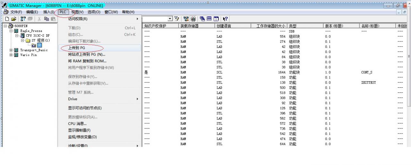
Task: Open the filter combo box dropdown arrow
Action: pos(170,19)
